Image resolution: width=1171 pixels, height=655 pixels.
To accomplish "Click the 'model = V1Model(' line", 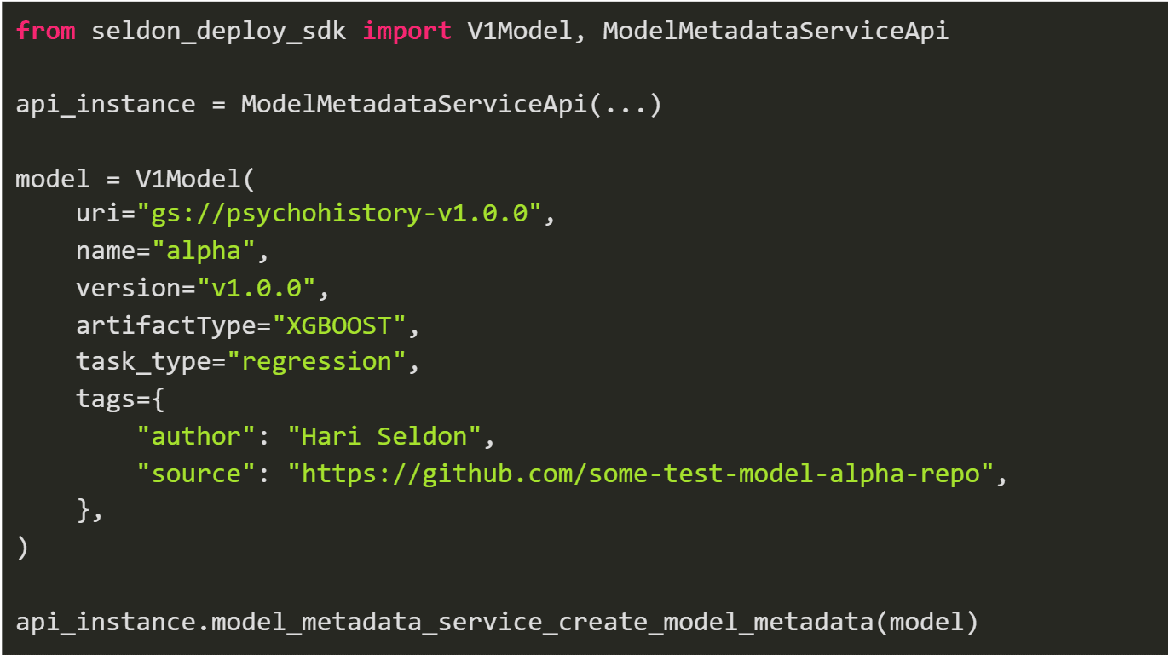I will pos(136,179).
